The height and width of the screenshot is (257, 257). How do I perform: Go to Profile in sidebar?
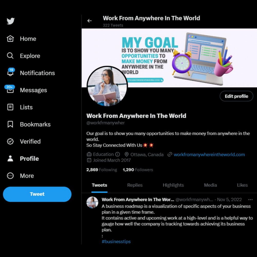pyautogui.click(x=23, y=159)
